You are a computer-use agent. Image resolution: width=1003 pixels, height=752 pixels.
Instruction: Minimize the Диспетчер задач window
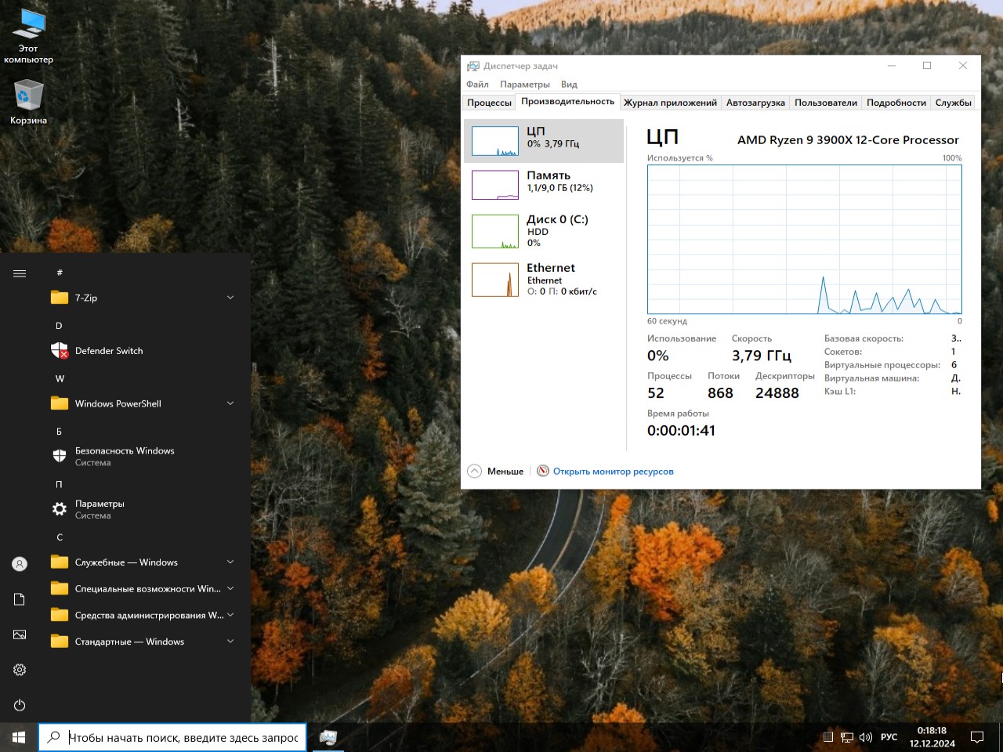pyautogui.click(x=892, y=66)
